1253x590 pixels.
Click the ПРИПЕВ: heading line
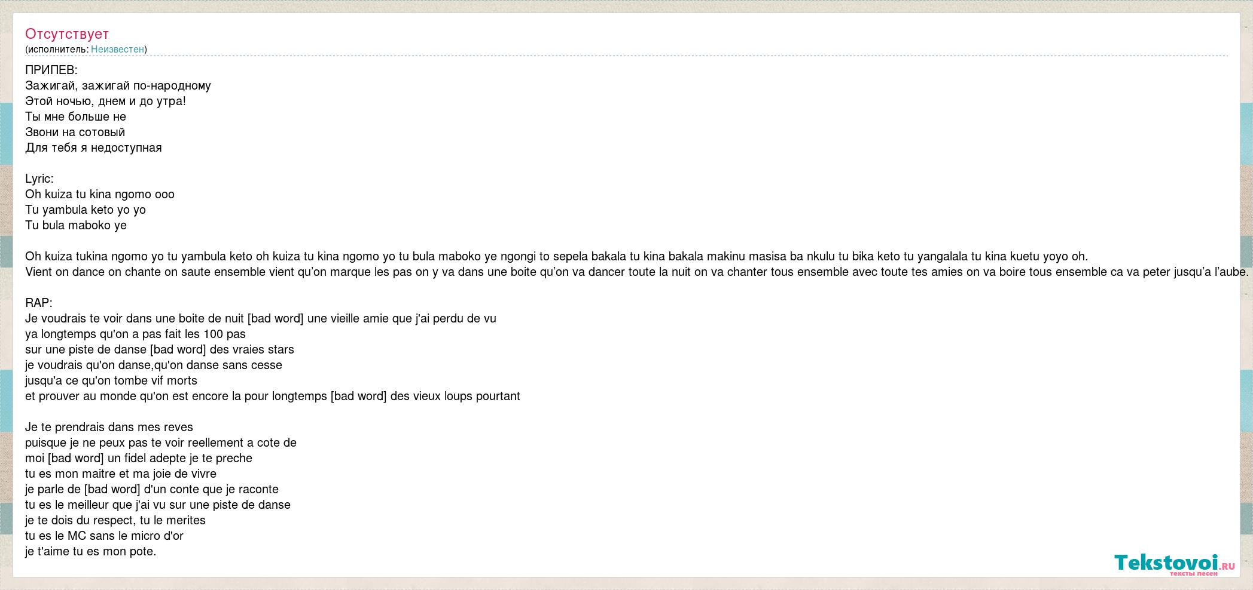(51, 70)
